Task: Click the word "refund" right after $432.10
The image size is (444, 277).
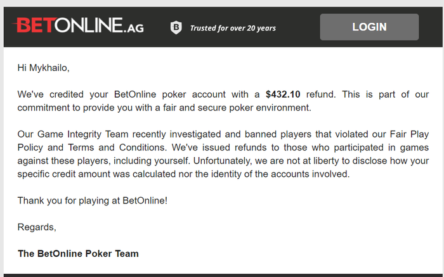Action: (x=320, y=94)
